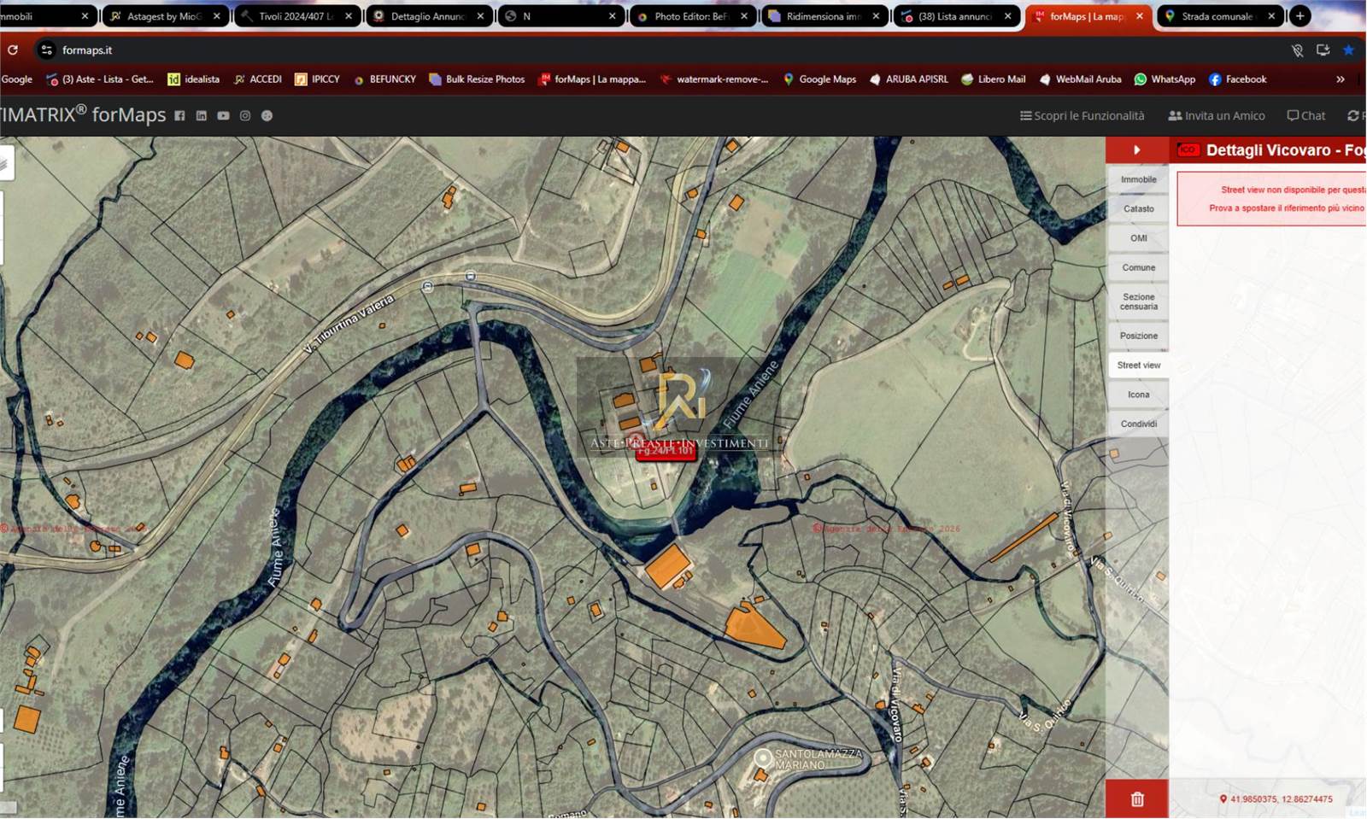Reload the page with refresh icon
1367x819 pixels.
[x=13, y=50]
